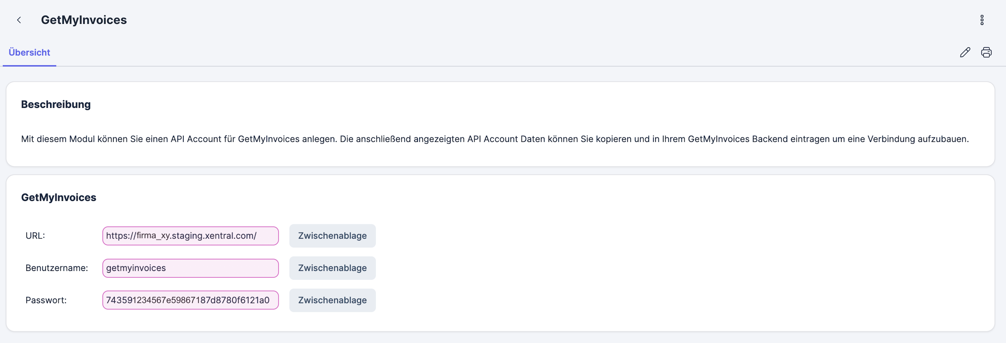
Task: Focus the Passwort input field
Action: point(191,300)
